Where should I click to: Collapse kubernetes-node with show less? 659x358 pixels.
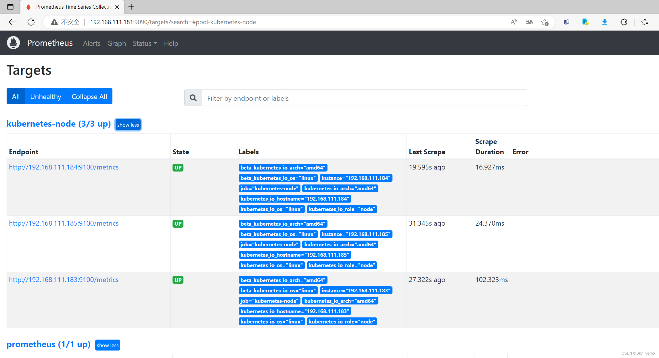(x=128, y=125)
